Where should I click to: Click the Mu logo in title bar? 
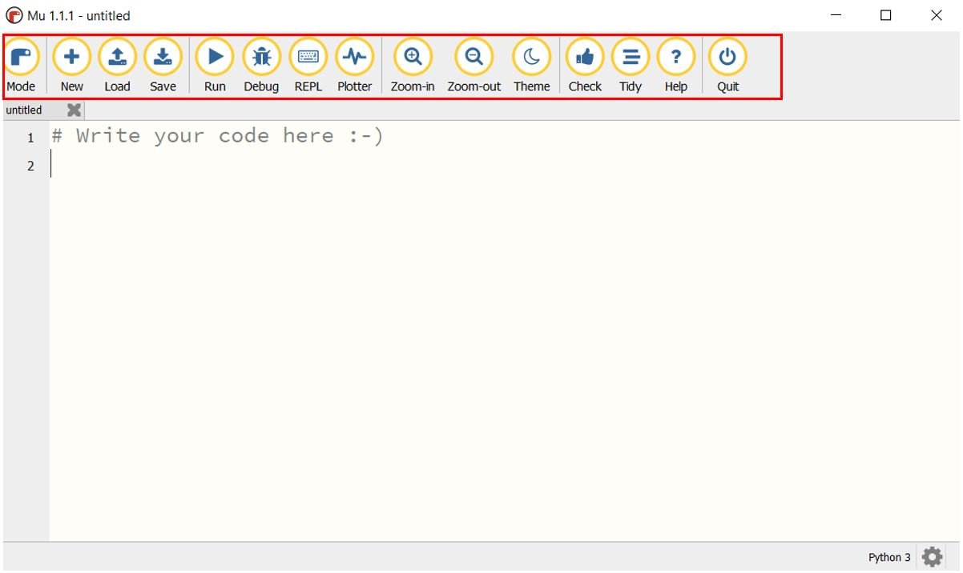coord(14,15)
